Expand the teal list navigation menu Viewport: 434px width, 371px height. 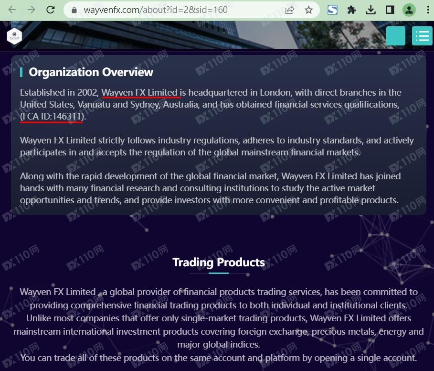click(422, 36)
